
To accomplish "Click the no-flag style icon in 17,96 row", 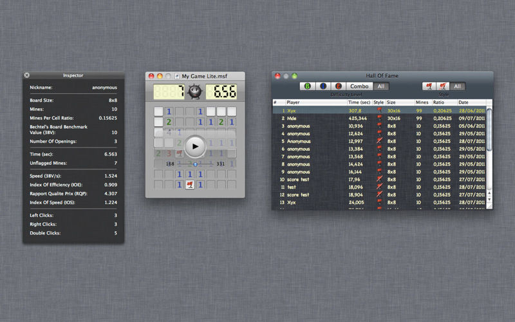I will click(x=379, y=179).
